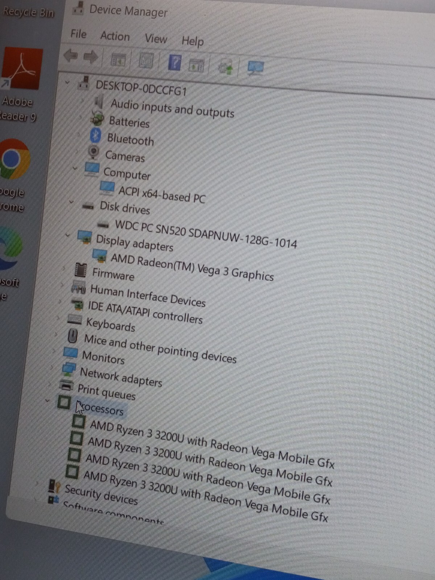Open Properties from the toolbar icon
The height and width of the screenshot is (580, 435).
pos(146,61)
